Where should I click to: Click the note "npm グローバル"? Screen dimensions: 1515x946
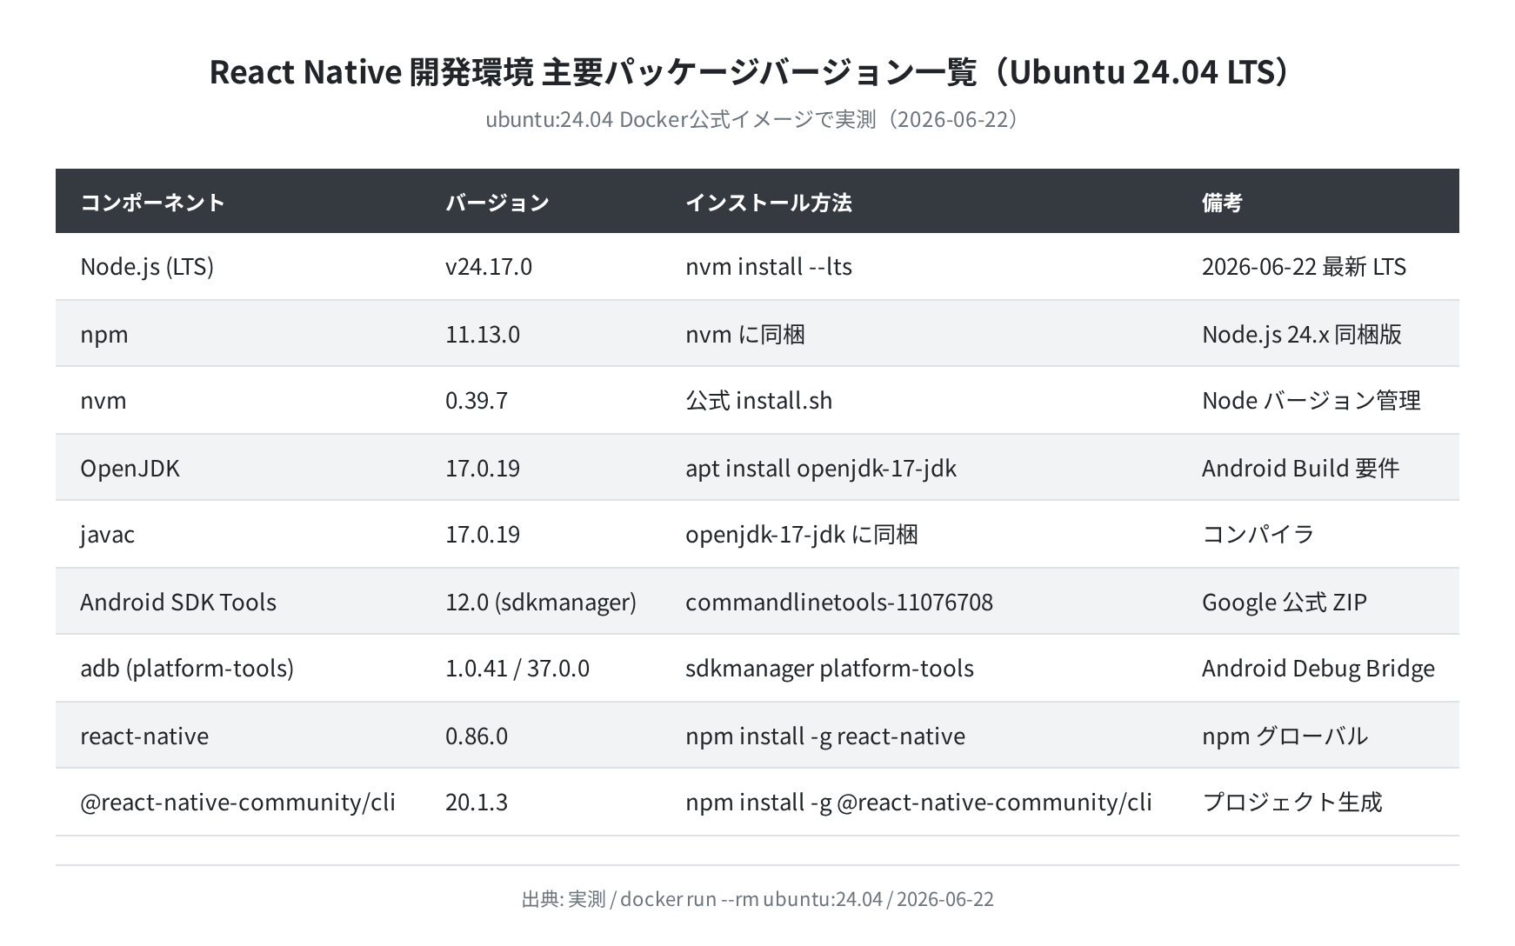click(1285, 736)
